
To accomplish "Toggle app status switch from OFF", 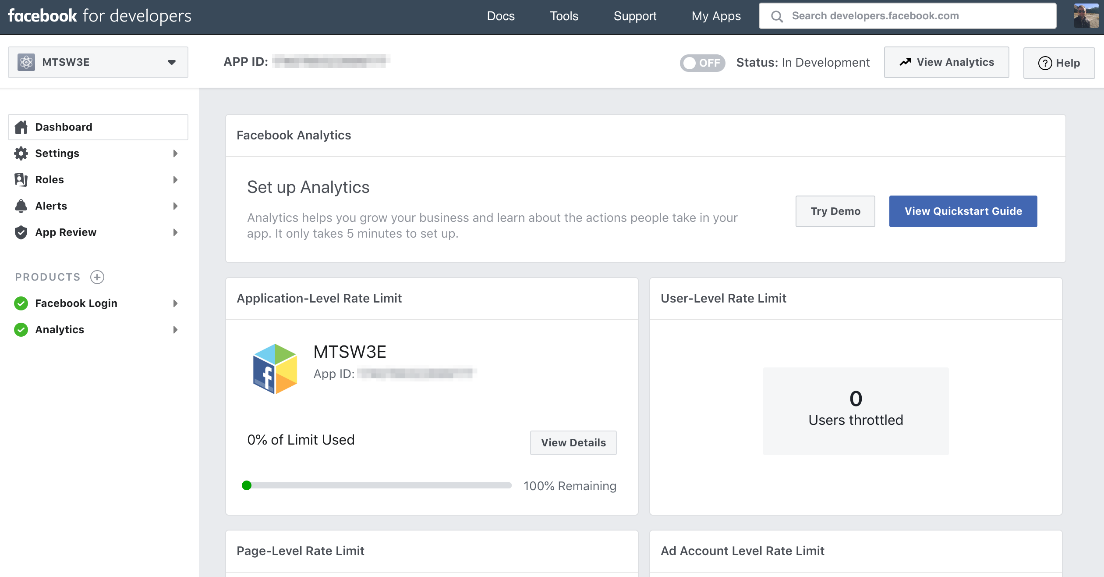I will coord(702,63).
